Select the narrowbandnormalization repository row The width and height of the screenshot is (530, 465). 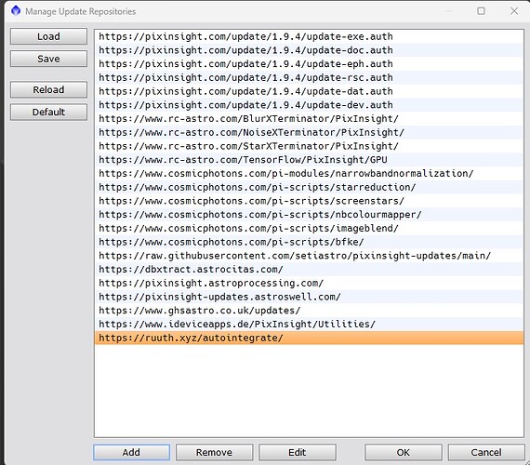309,174
